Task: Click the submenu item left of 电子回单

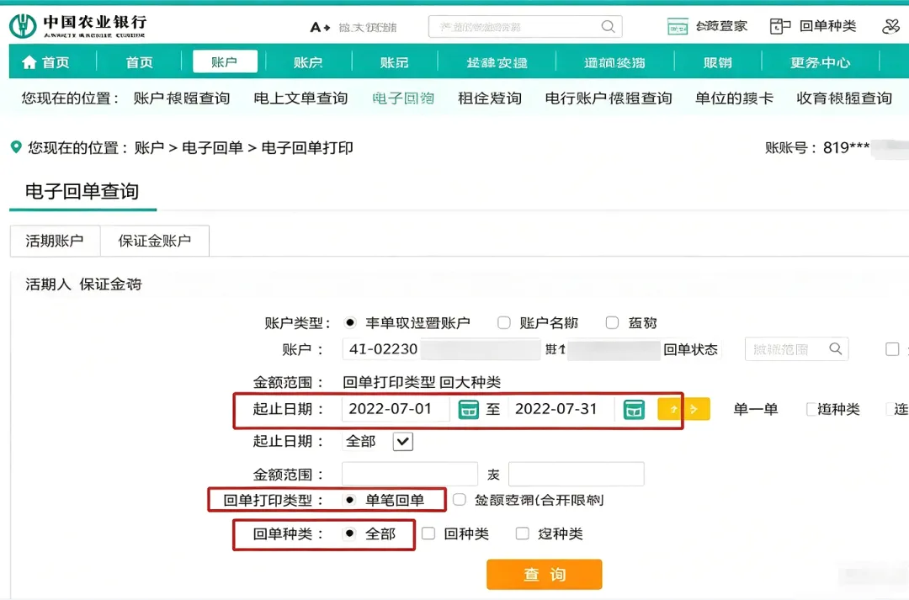Action: pos(300,98)
